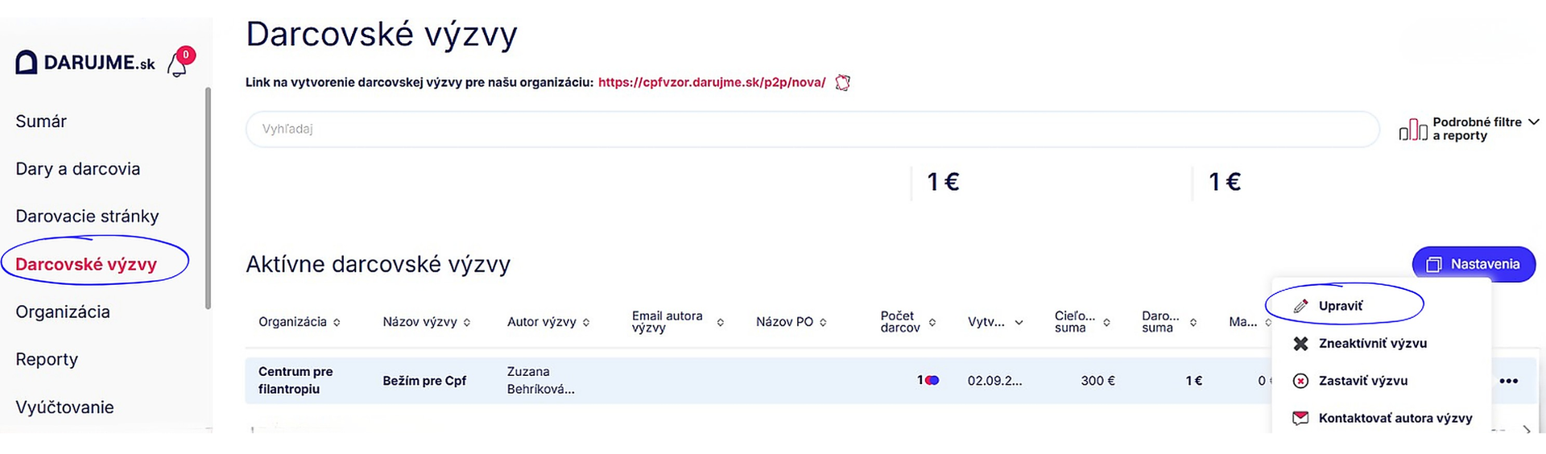Screen dimensions: 1546x454
Task: Open Reporty section
Action: [x=47, y=360]
